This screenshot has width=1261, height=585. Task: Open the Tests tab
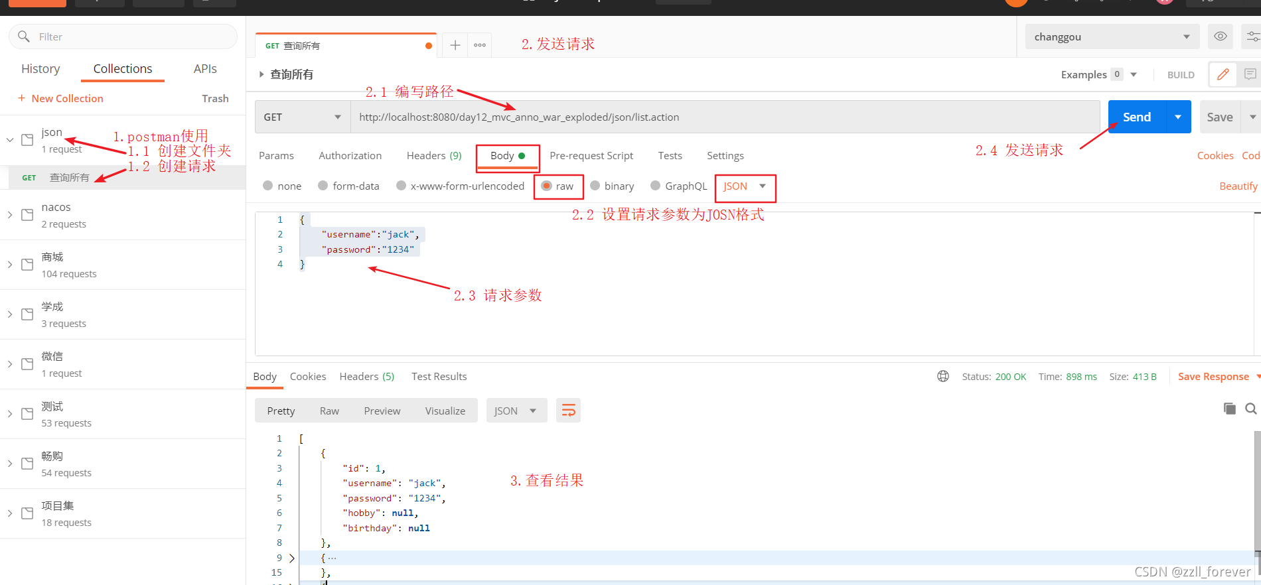(670, 155)
